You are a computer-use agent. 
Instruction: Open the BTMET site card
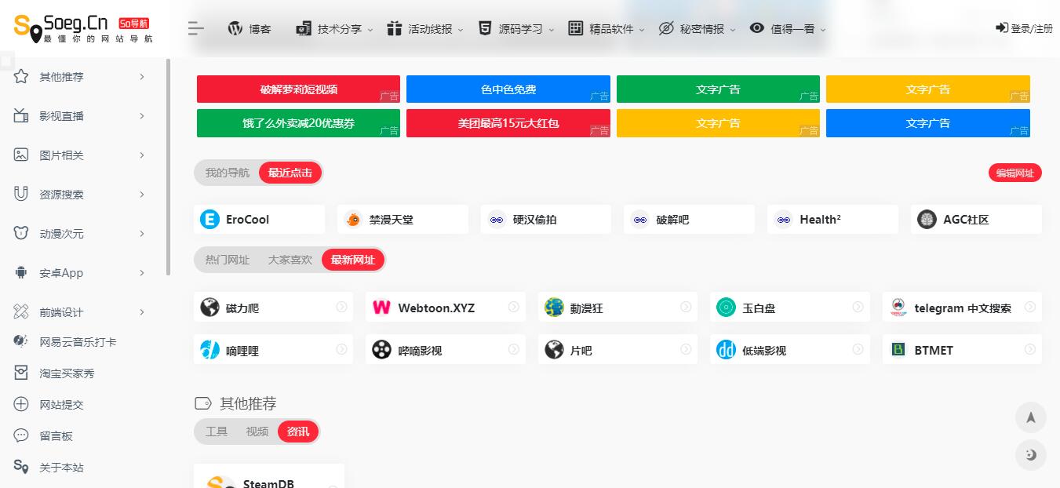(962, 350)
